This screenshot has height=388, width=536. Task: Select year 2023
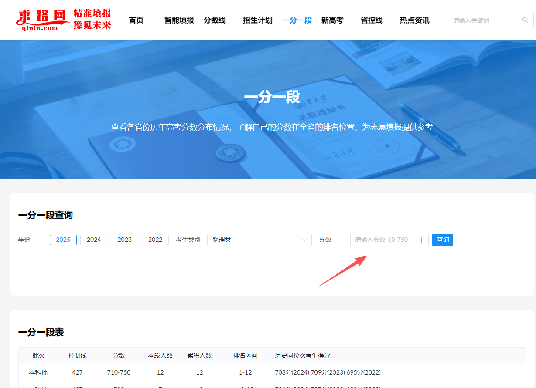click(x=124, y=240)
